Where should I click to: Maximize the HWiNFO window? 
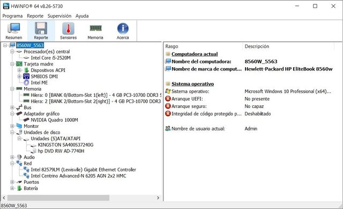pyautogui.click(x=315, y=6)
